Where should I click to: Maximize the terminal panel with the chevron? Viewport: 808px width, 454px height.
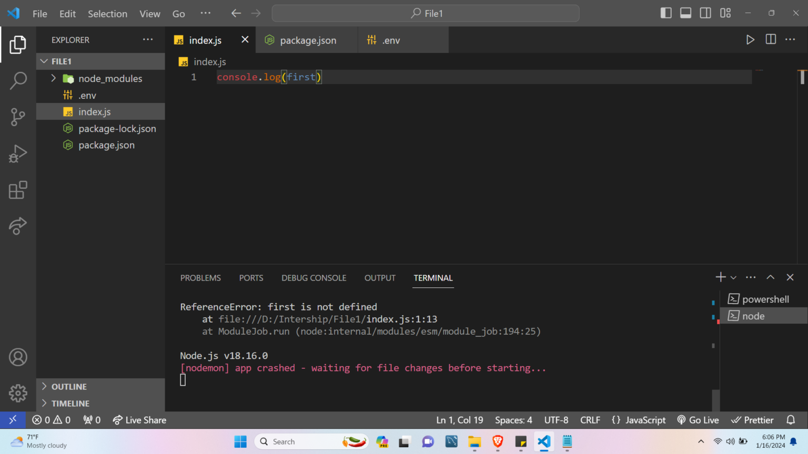click(770, 277)
